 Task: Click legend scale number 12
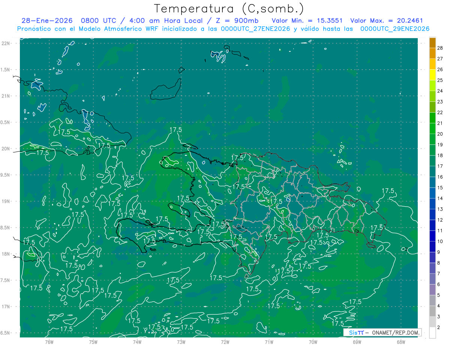tap(440, 220)
